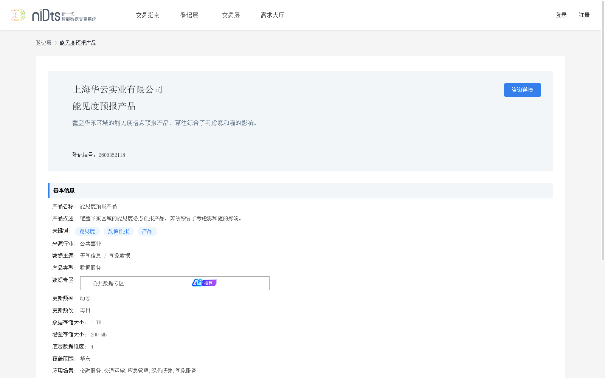
Task: Click the 200 MB incremental storage value
Action: [x=99, y=335]
